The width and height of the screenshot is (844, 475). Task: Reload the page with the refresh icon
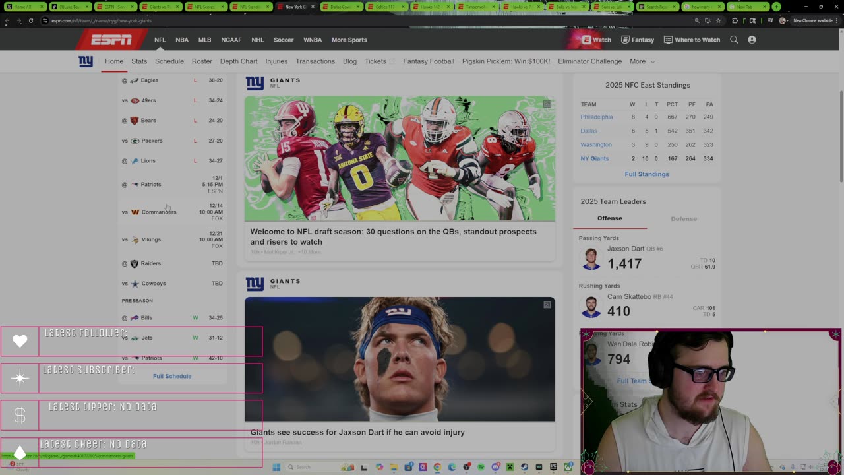click(30, 20)
